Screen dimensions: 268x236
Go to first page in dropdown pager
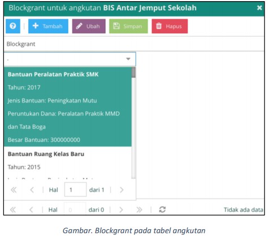14,190
